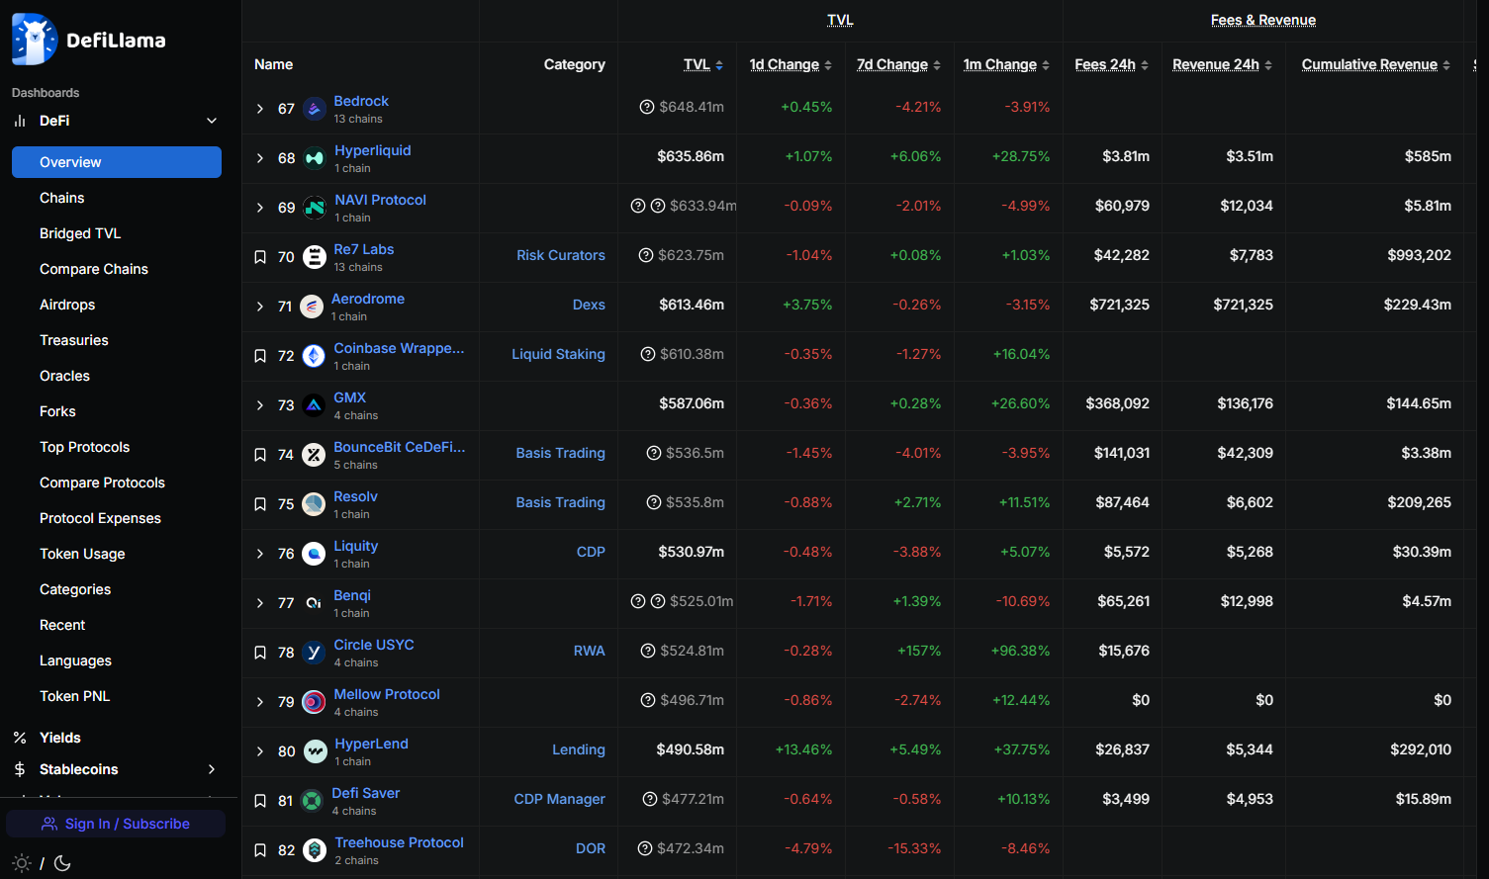This screenshot has height=879, width=1489.
Task: Click the help icon beside Re7 Labs TVL
Action: pos(646,255)
